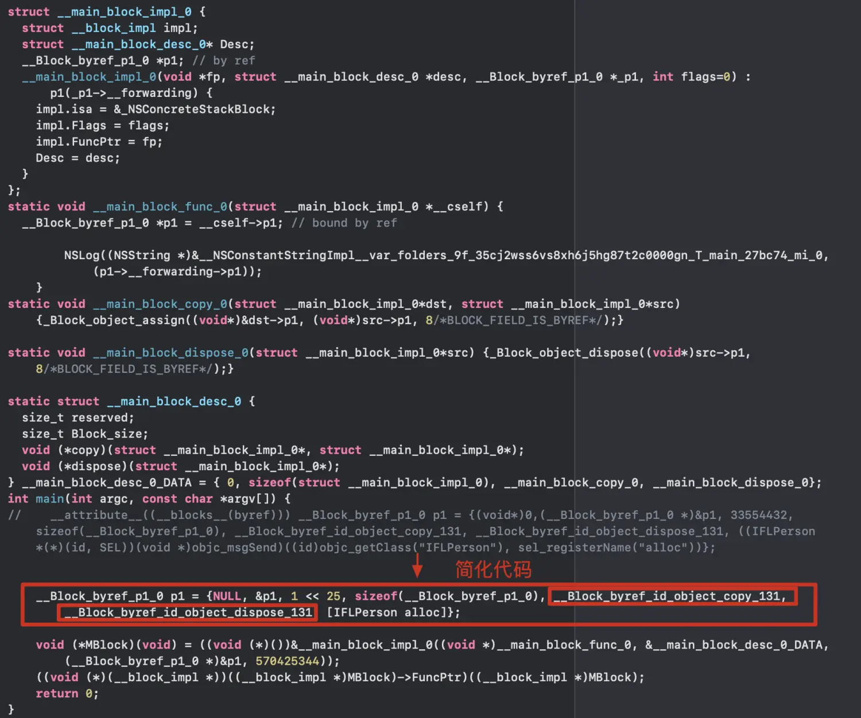Click the red-boxed __Block_byref_id_object_copy_131

tap(673, 596)
